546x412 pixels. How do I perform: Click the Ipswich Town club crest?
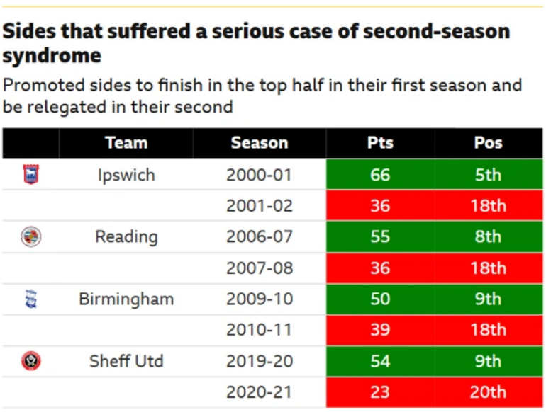point(31,174)
